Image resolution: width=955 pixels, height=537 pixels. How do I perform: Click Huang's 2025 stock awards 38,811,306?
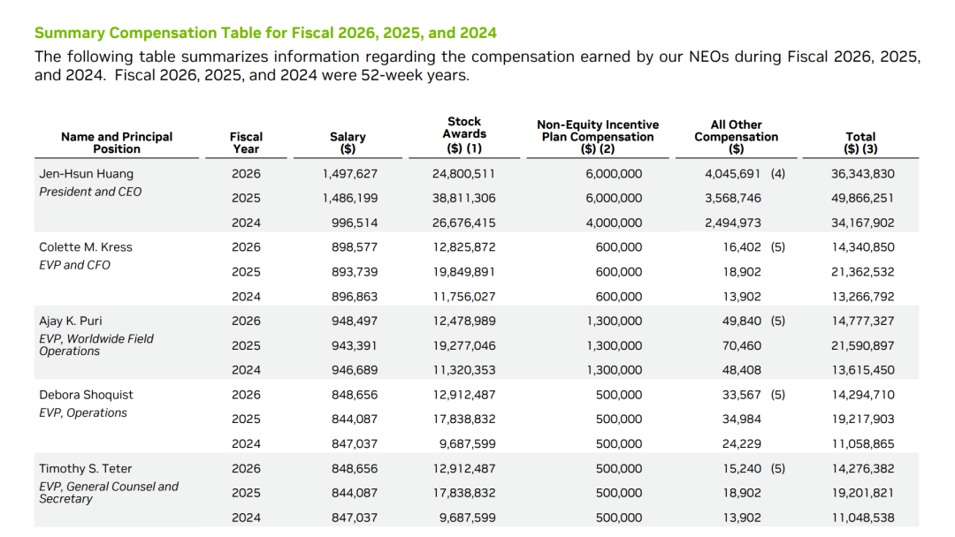point(464,198)
